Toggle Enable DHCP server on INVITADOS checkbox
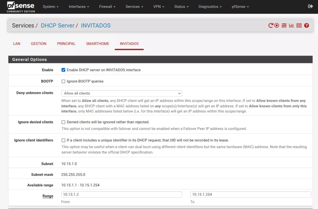 tap(63, 70)
